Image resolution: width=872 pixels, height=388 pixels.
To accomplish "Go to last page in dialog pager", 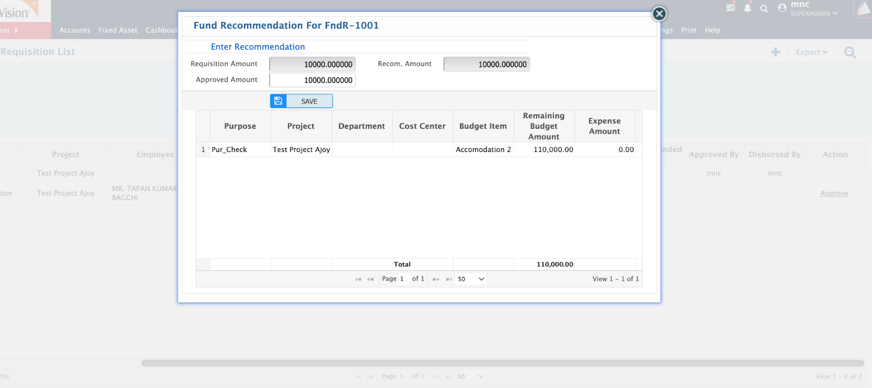I will pyautogui.click(x=449, y=279).
